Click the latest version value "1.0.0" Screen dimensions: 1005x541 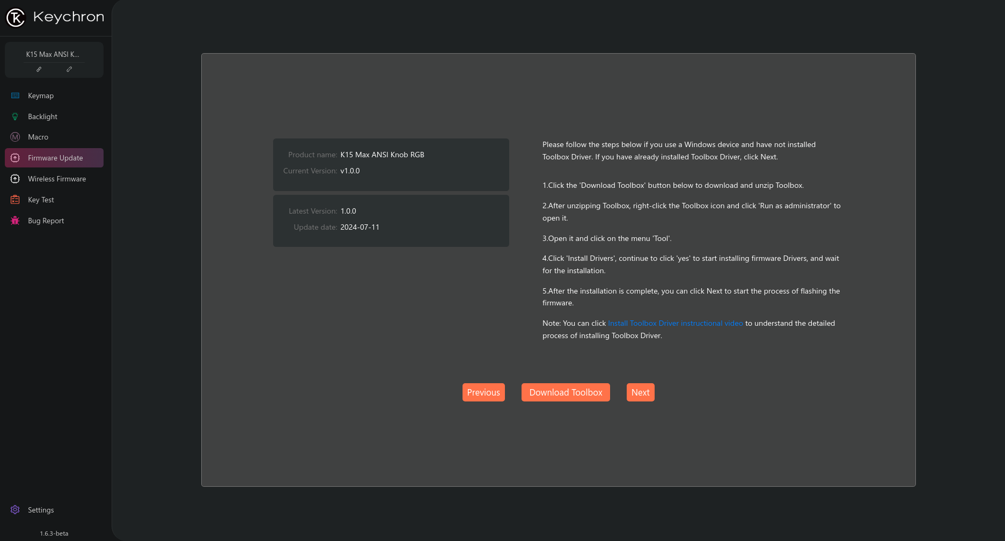coord(348,211)
